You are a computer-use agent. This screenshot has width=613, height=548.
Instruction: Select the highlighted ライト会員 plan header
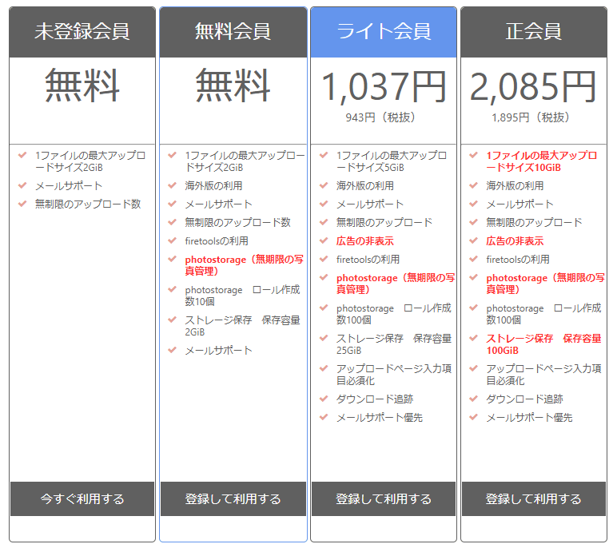point(384,32)
